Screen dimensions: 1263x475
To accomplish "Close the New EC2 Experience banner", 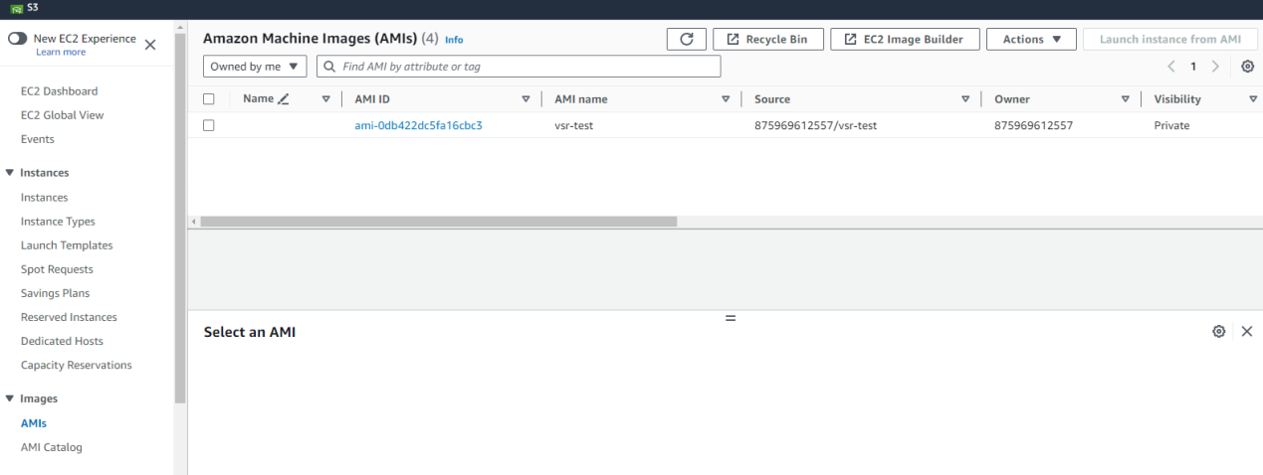I will pos(150,45).
